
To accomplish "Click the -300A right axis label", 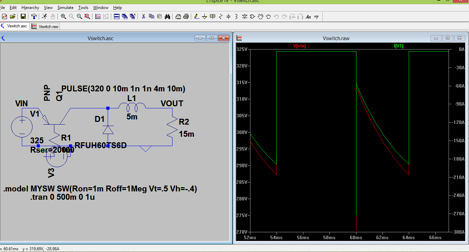I will click(458, 232).
